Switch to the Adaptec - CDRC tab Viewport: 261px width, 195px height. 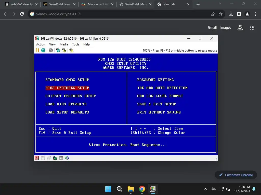pos(98,4)
